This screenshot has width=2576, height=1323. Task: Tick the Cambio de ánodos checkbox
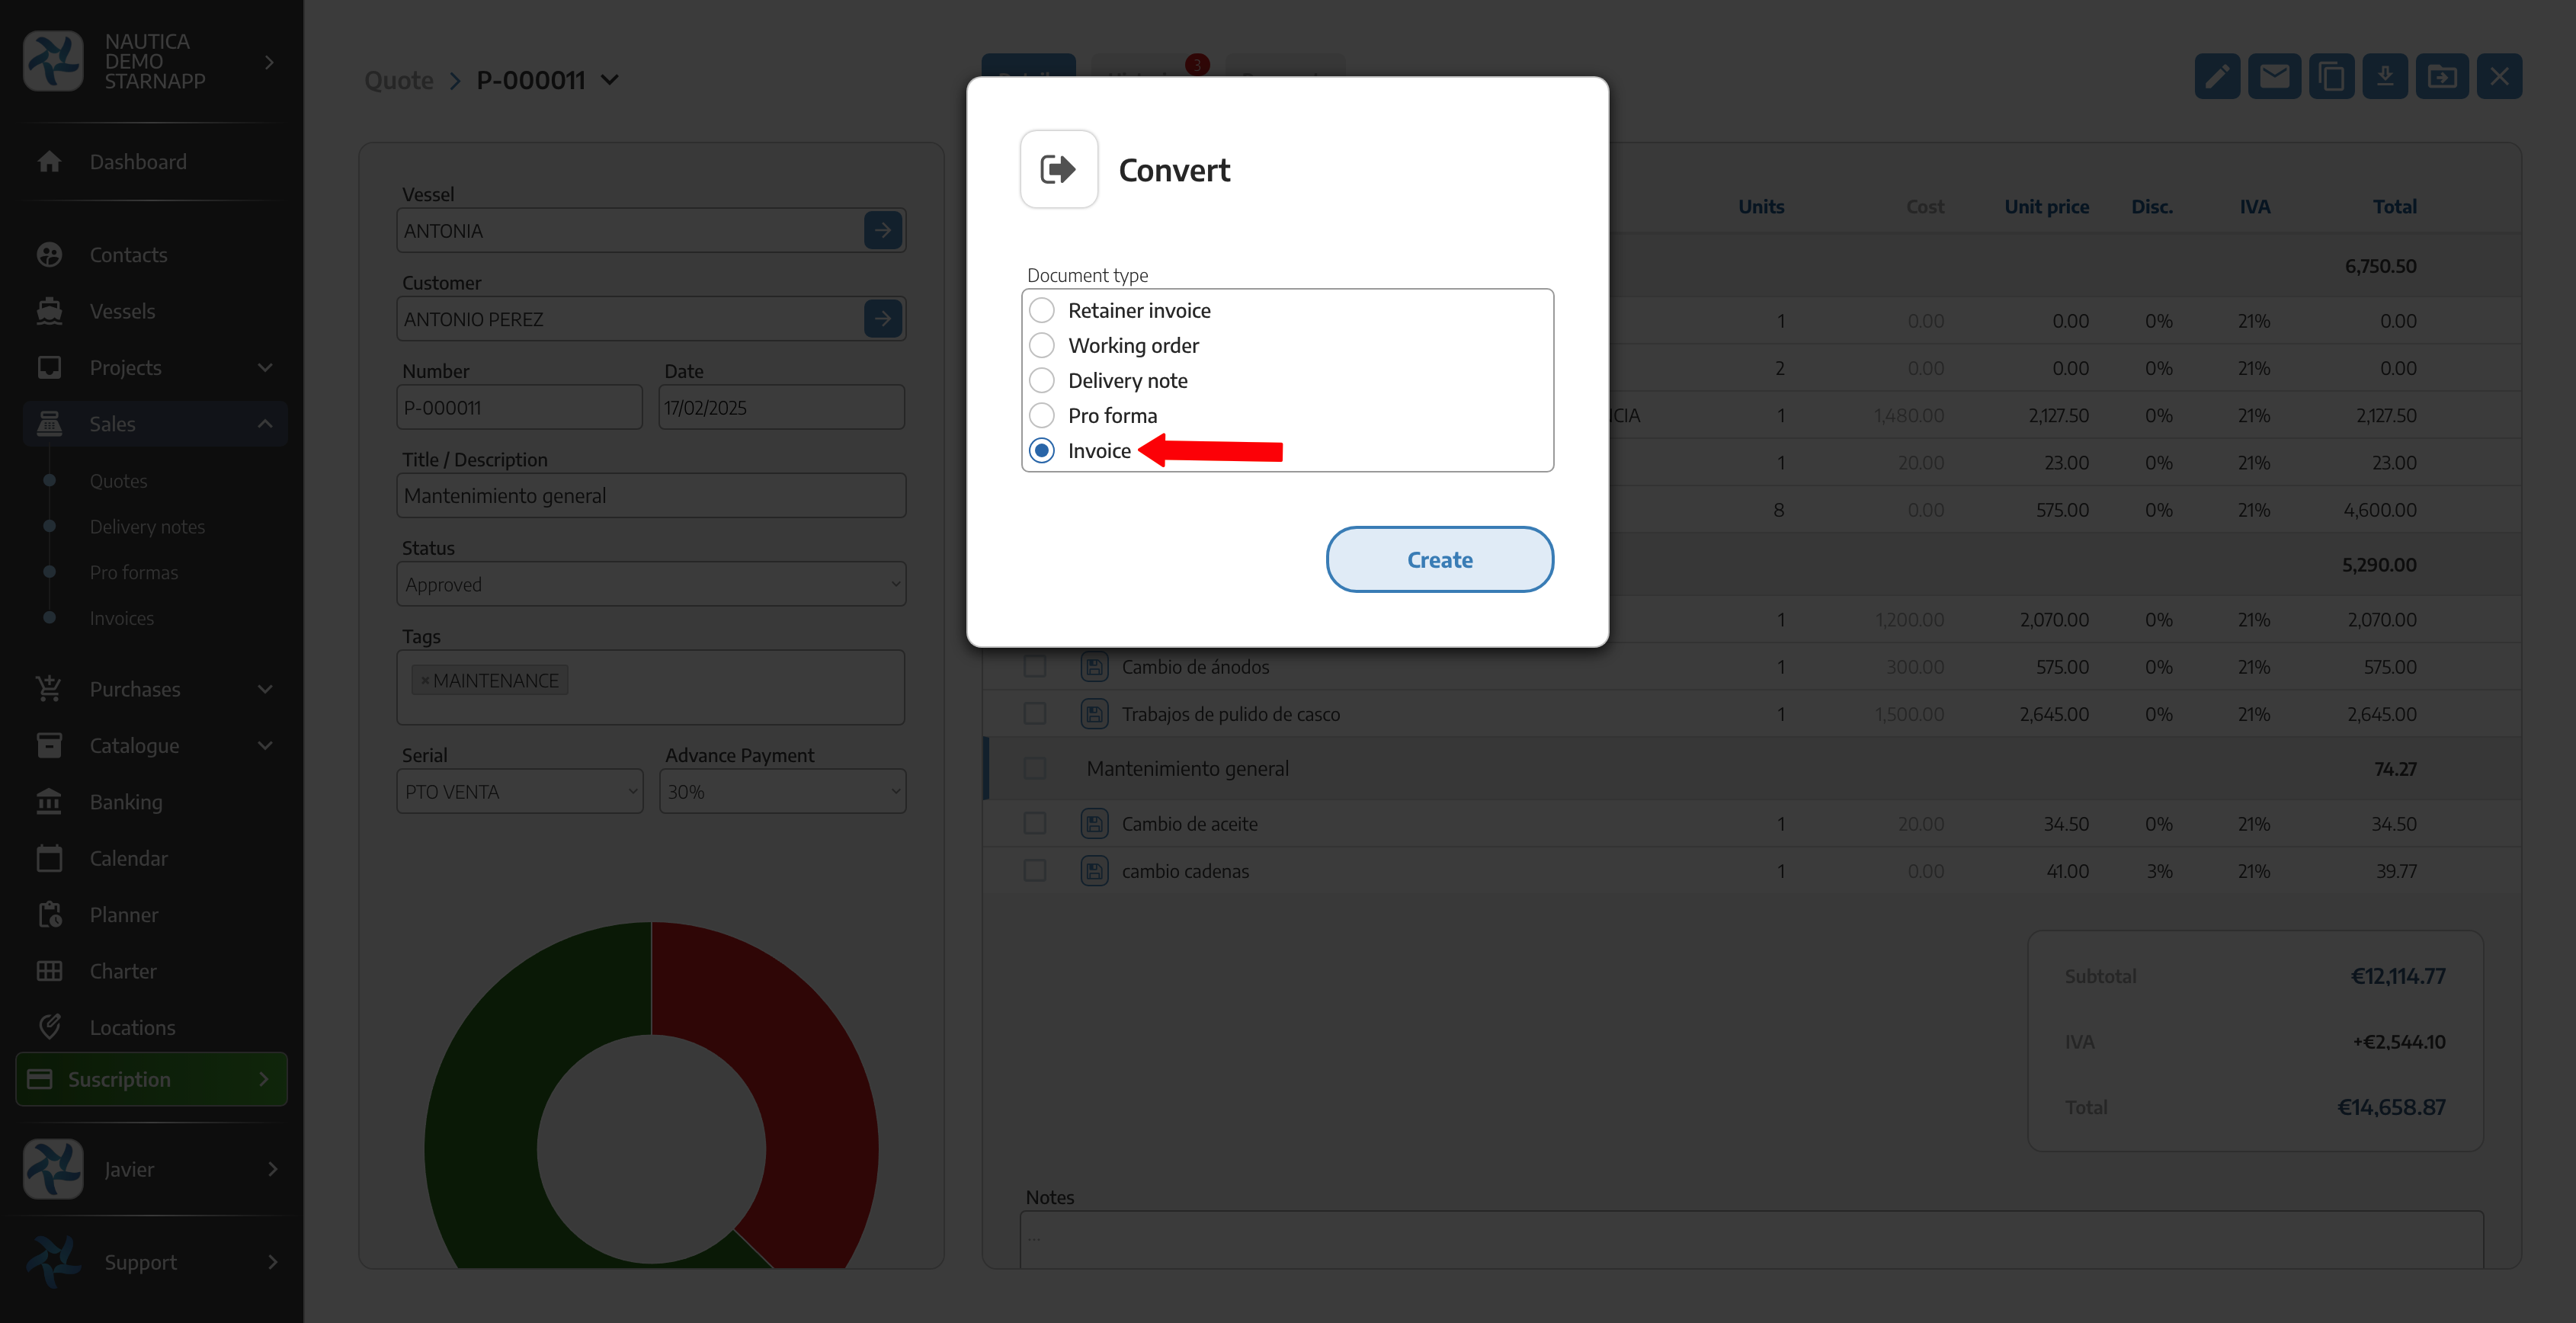[x=1034, y=666]
